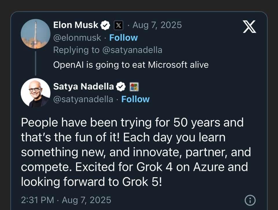
Task: Click the X affiliation badge beside Elon Musk
Action: coord(118,26)
